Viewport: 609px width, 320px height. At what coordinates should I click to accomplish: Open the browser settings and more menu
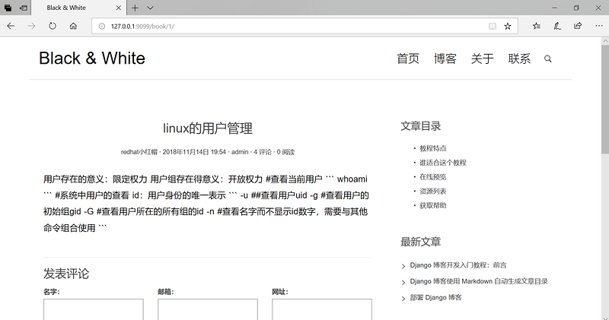coord(599,26)
